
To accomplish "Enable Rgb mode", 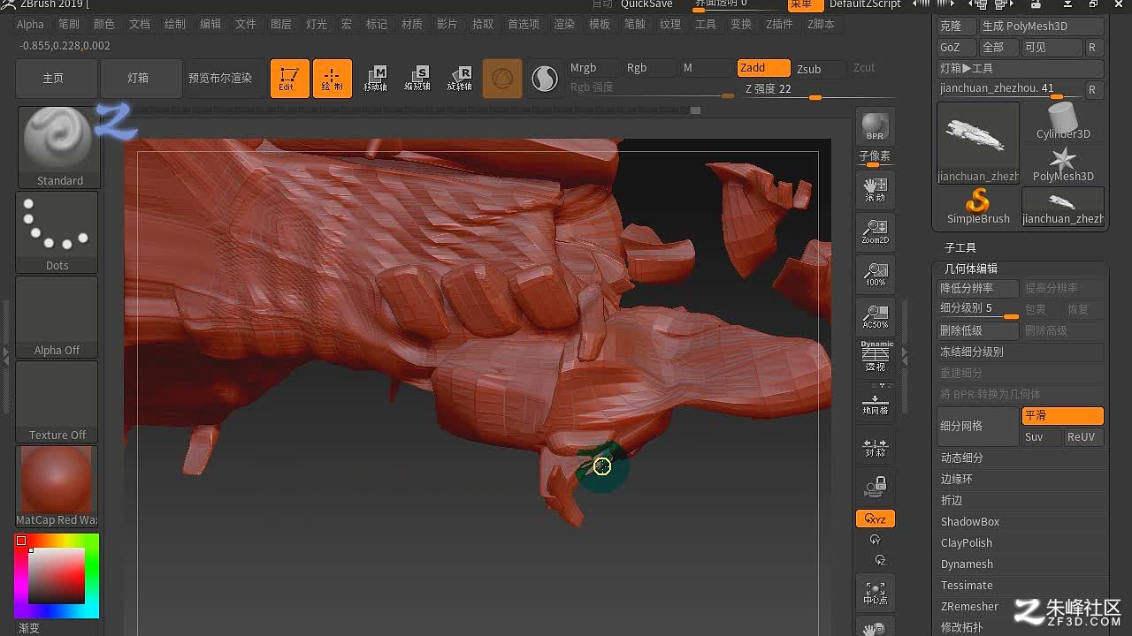I will 648,68.
